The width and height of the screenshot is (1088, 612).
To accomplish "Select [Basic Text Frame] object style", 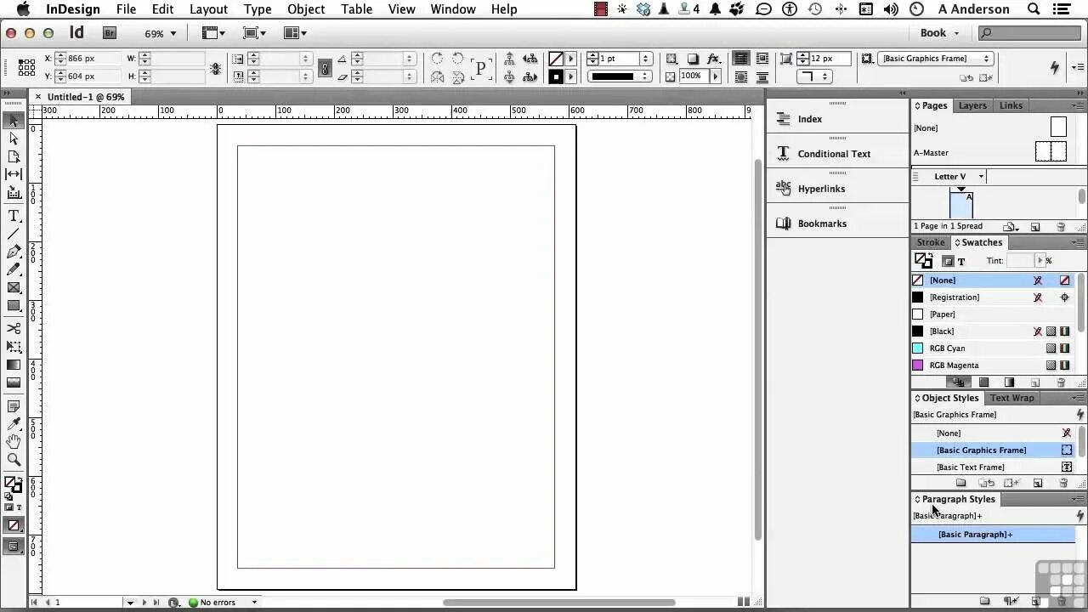I will click(994, 467).
